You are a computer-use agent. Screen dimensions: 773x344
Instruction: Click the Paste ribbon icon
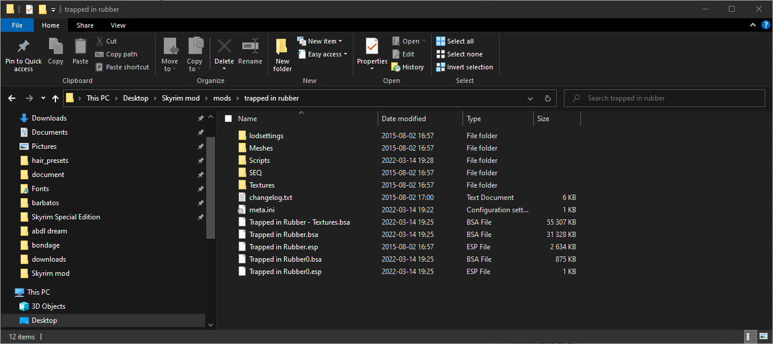80,51
